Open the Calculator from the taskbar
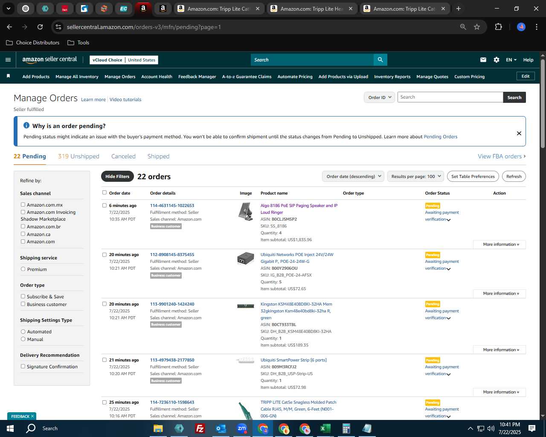This screenshot has height=437, width=546. [x=346, y=428]
